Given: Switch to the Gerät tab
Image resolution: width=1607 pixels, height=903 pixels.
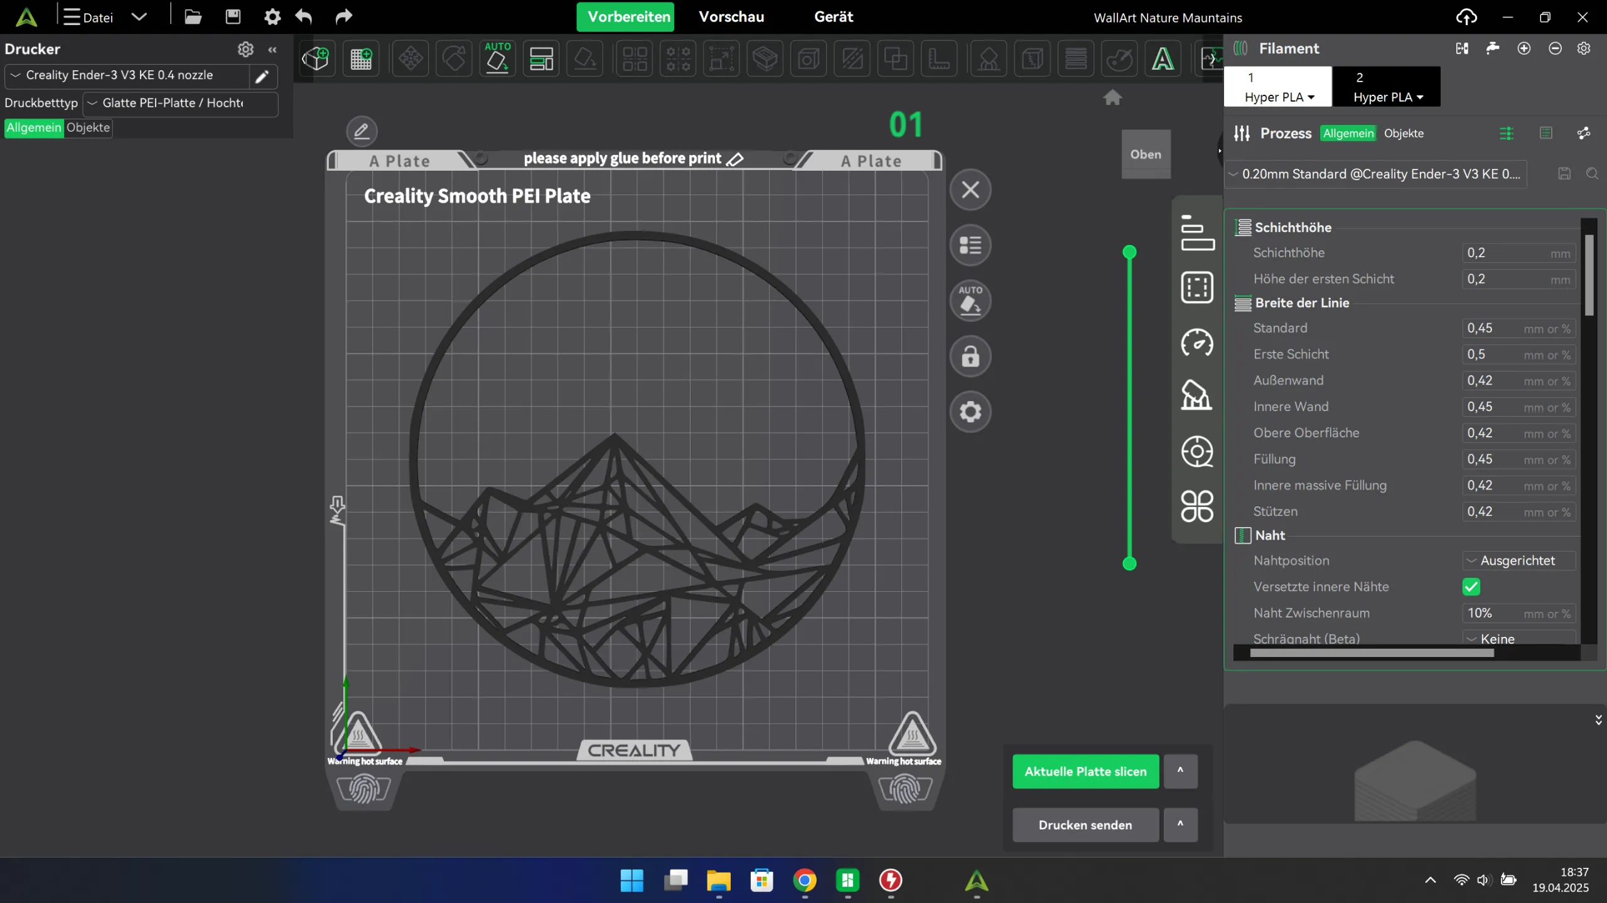Looking at the screenshot, I should [833, 17].
